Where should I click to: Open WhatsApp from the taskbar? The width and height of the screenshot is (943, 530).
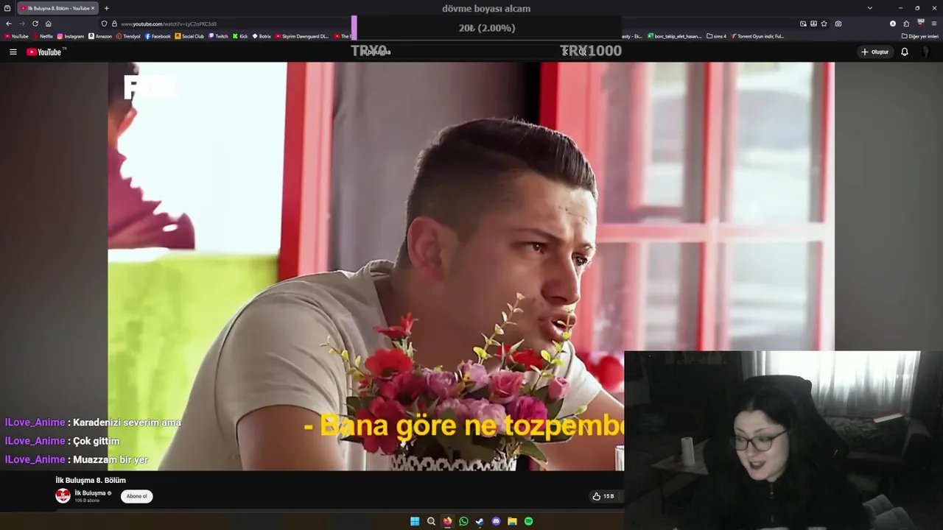463,521
